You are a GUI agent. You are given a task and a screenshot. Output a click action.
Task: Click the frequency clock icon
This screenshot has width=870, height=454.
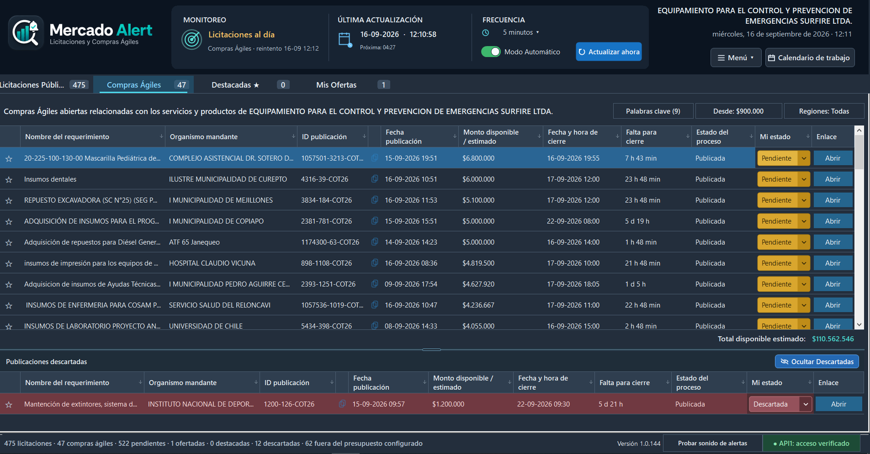tap(486, 33)
